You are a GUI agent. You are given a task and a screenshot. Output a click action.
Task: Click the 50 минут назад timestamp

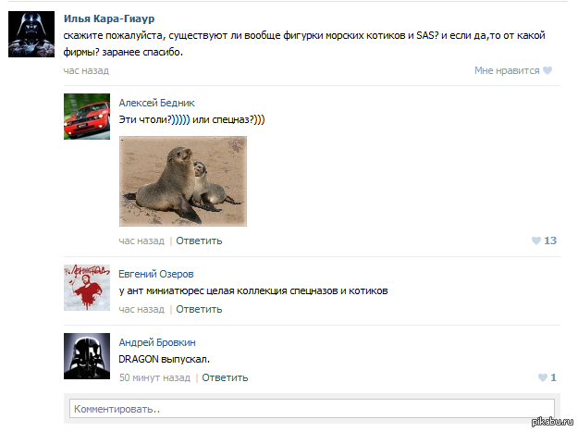click(x=154, y=377)
